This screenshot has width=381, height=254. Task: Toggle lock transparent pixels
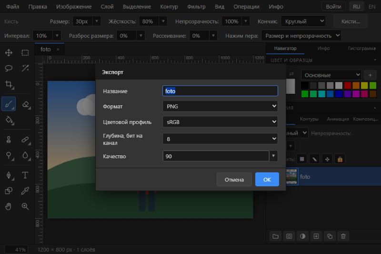302,159
